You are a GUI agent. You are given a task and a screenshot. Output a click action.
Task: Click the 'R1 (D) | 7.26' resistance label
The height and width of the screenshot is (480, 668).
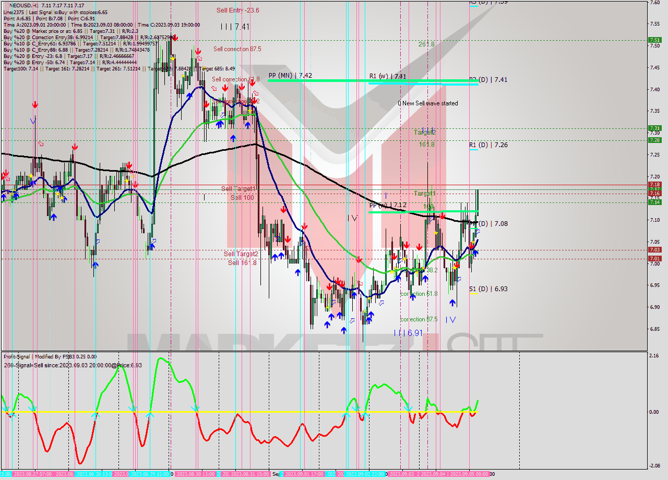click(x=488, y=145)
